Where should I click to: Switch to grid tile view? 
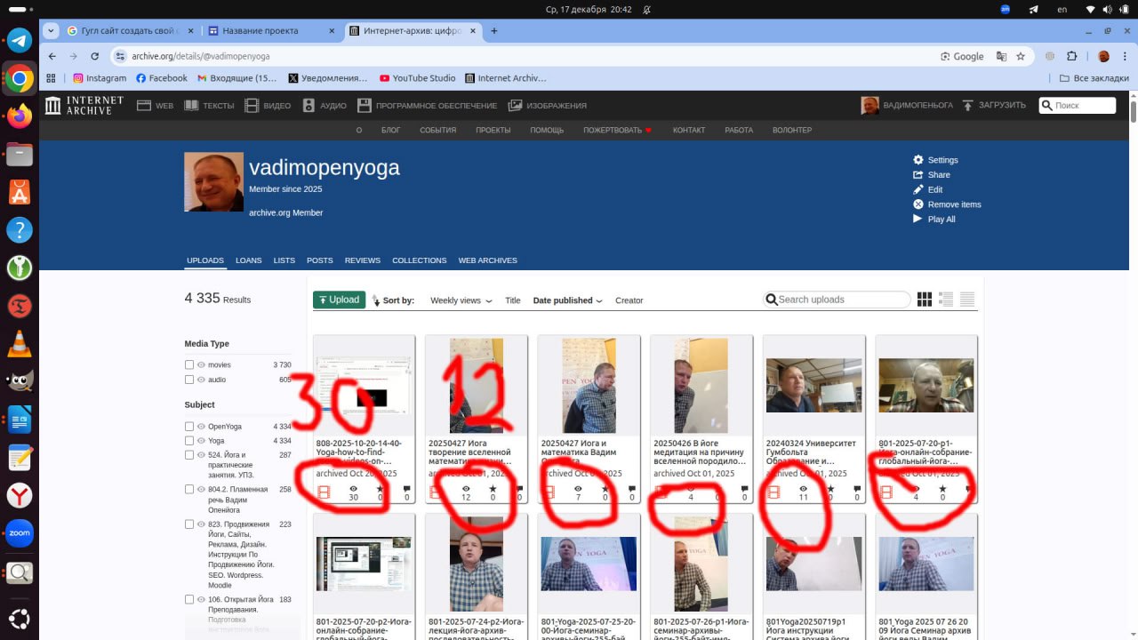(925, 300)
